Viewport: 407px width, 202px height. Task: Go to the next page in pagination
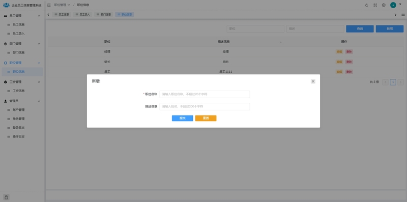pos(400,82)
